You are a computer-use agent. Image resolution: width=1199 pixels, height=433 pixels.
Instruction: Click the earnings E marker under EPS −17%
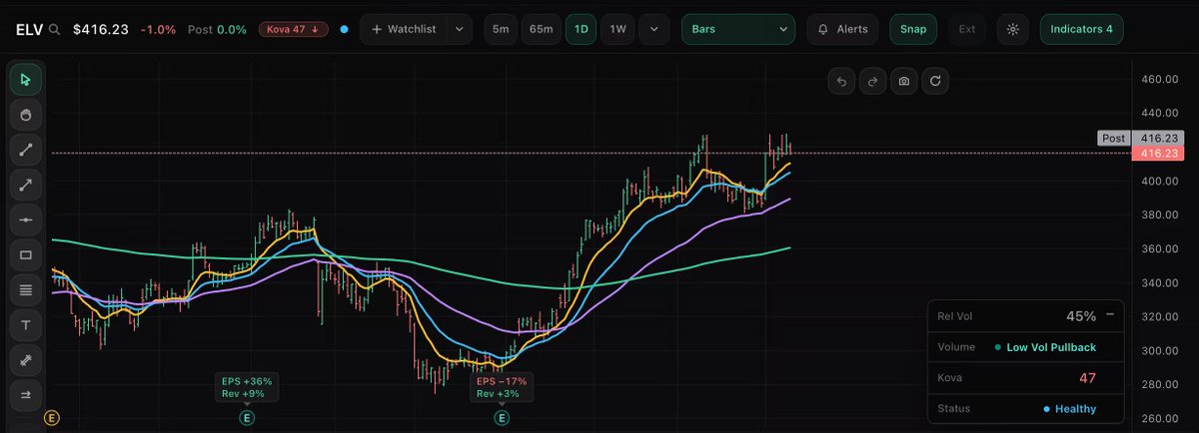click(501, 418)
